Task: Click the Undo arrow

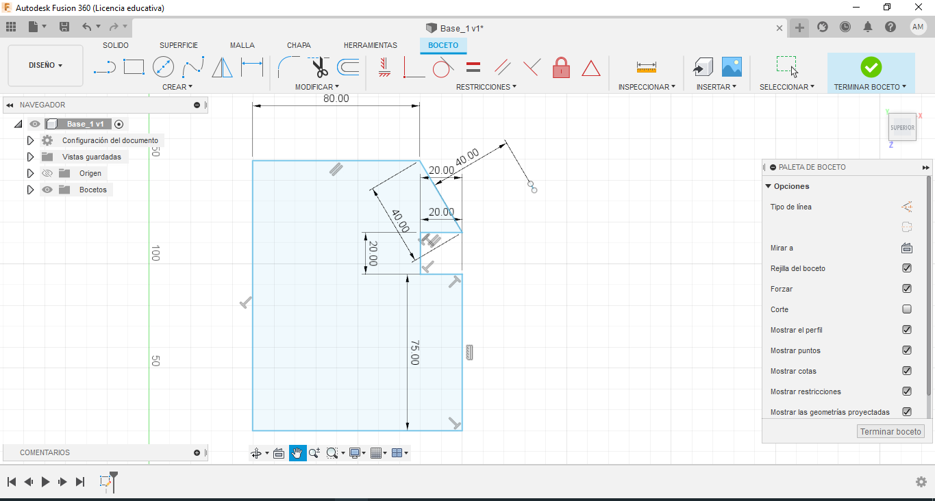Action: click(86, 27)
